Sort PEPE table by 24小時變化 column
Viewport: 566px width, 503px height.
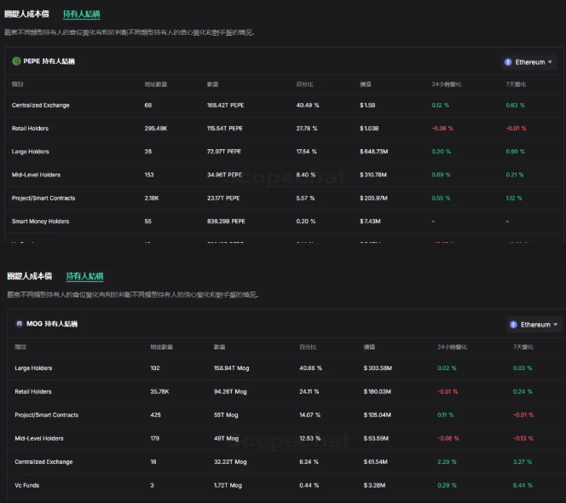[446, 84]
